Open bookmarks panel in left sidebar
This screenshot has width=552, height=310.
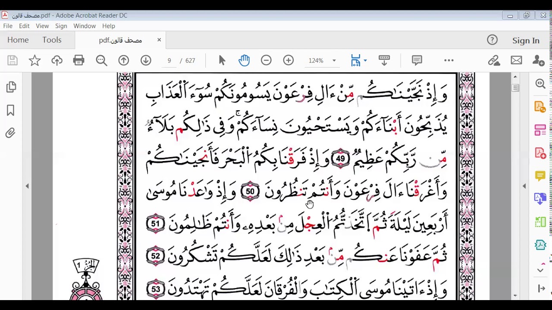[11, 111]
